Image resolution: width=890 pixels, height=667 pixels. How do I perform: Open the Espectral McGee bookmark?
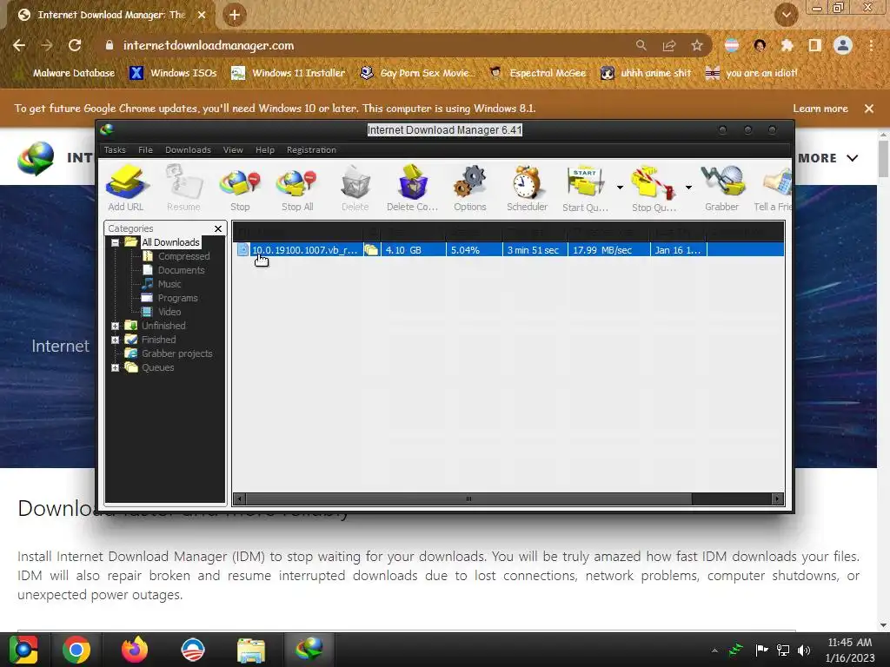[x=537, y=73]
